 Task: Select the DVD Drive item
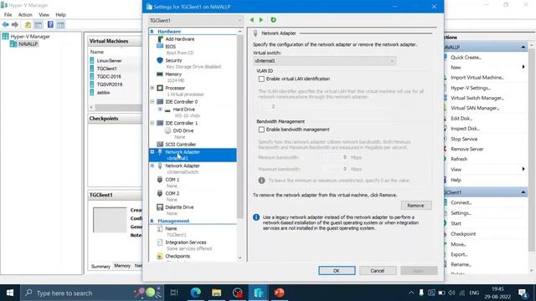click(x=183, y=130)
